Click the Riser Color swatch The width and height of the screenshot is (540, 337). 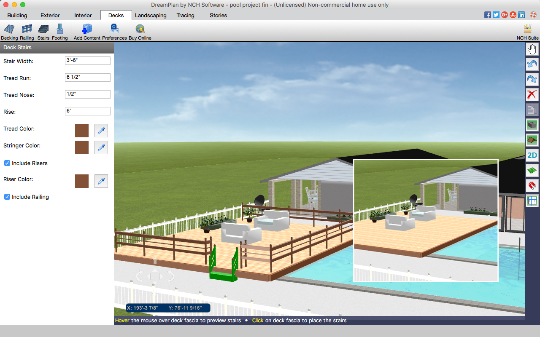tap(82, 181)
